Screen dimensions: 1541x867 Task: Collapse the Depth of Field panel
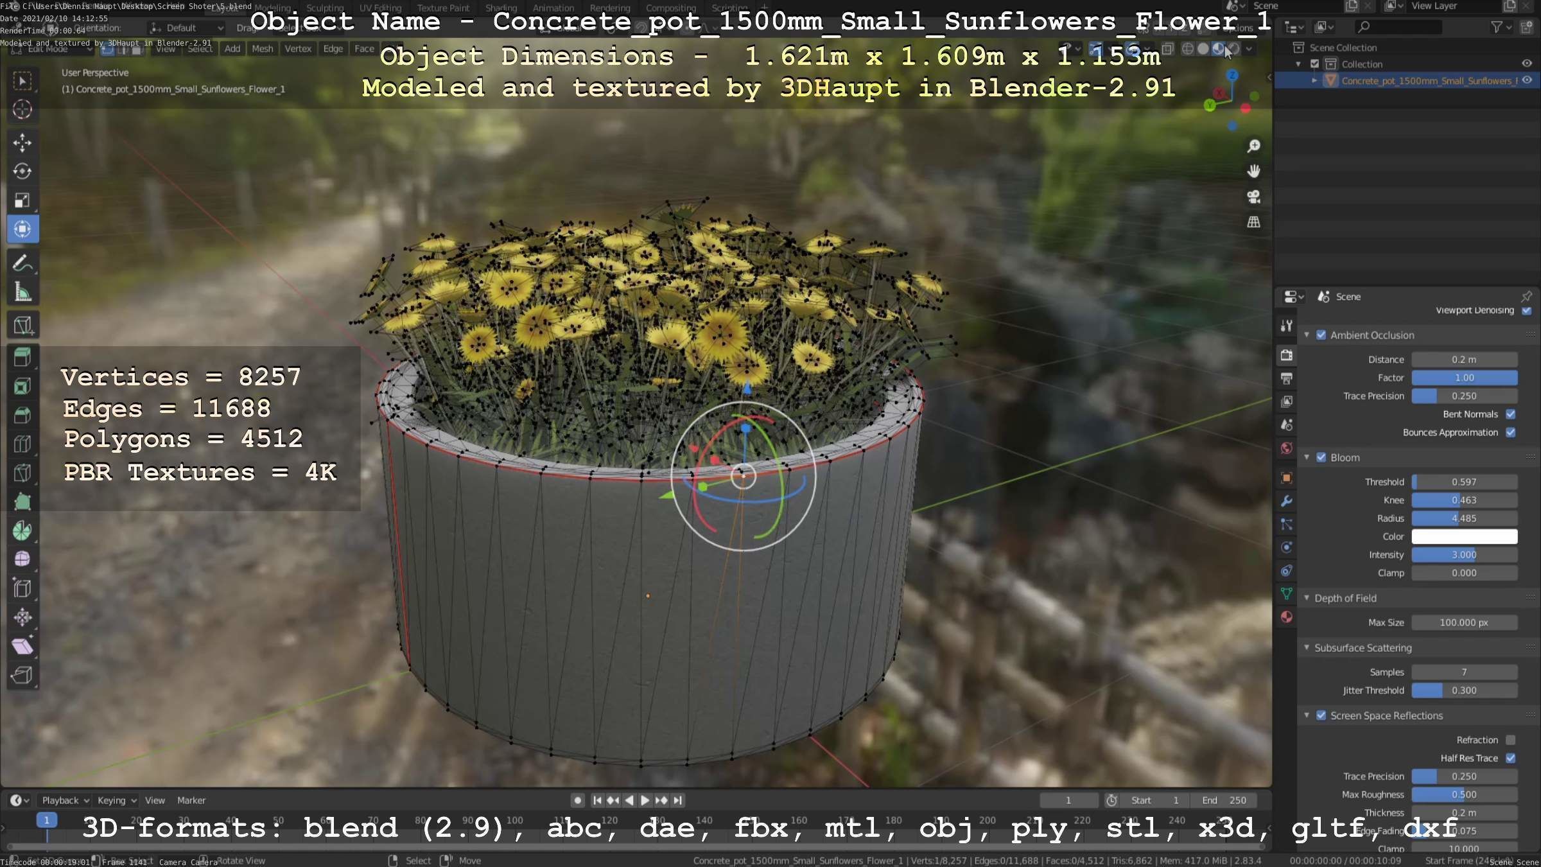point(1307,598)
